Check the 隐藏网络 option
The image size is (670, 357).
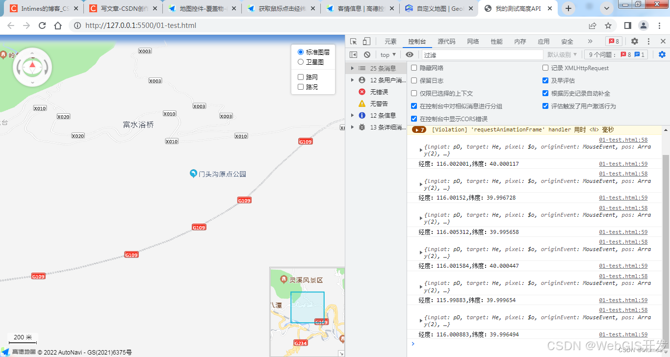click(x=414, y=68)
